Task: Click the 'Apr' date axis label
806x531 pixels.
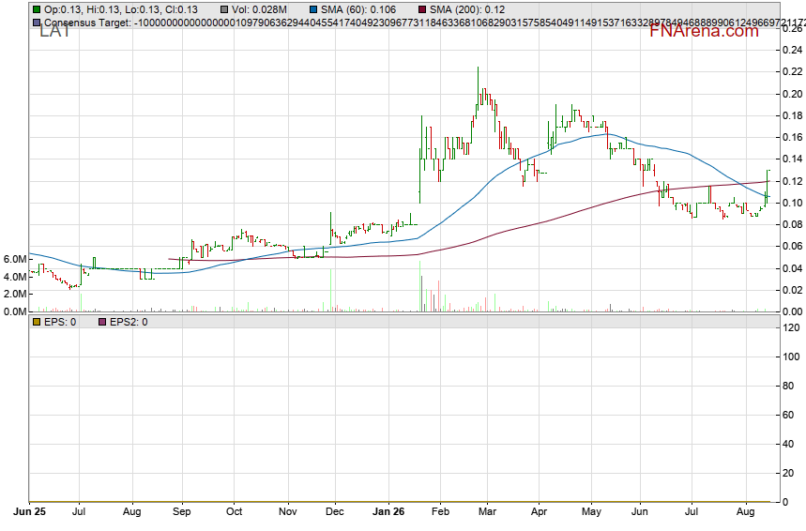Action: click(x=539, y=511)
